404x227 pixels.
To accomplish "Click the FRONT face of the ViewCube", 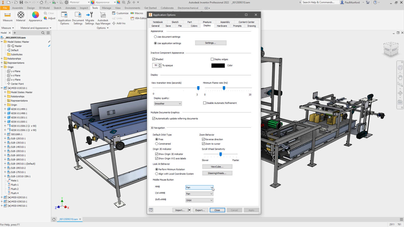I will (x=387, y=49).
